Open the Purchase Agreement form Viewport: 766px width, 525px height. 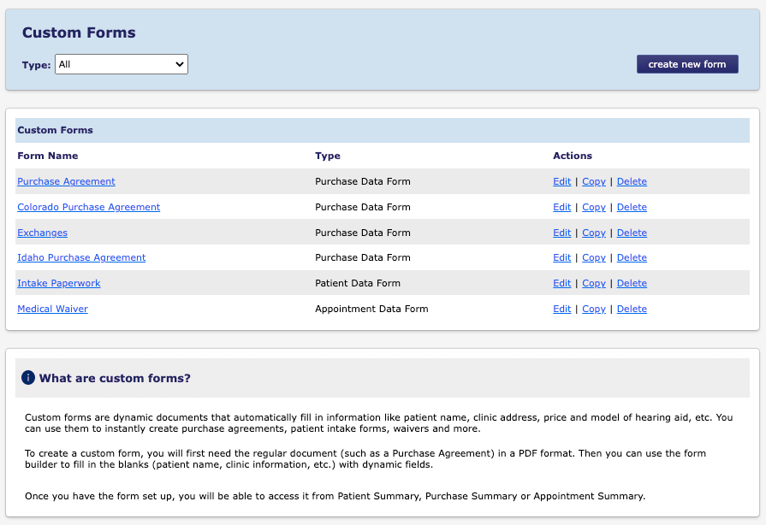66,181
